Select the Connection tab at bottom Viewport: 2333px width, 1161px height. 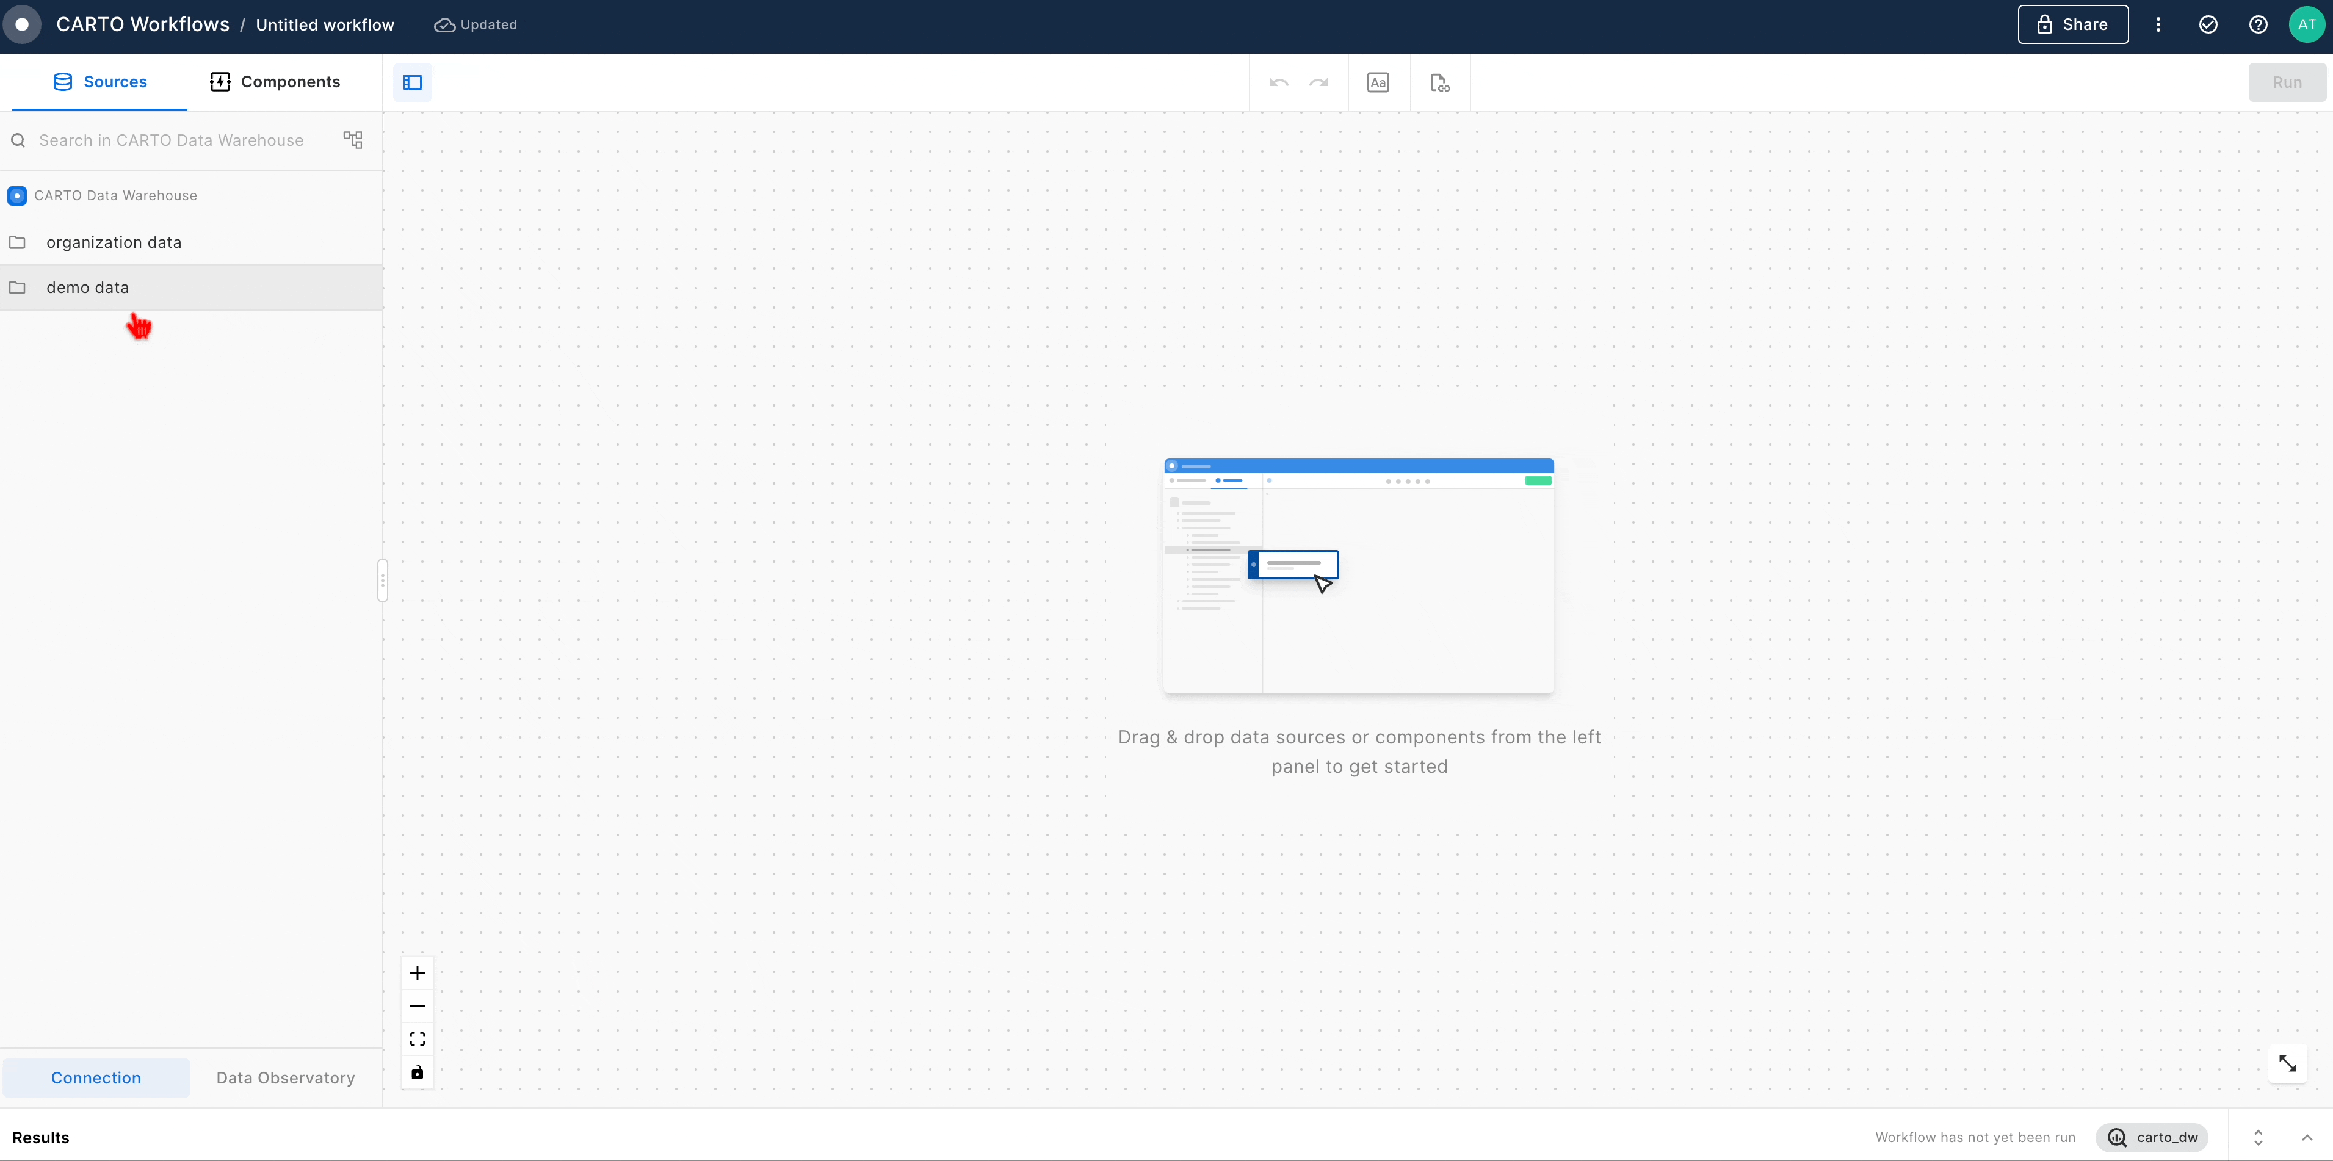(96, 1078)
